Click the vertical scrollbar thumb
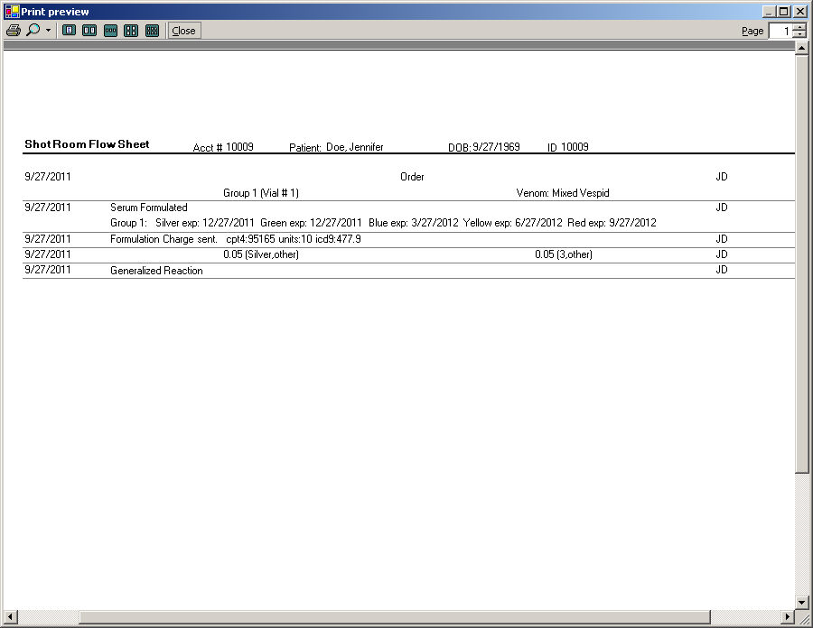813x628 pixels. coord(801,264)
